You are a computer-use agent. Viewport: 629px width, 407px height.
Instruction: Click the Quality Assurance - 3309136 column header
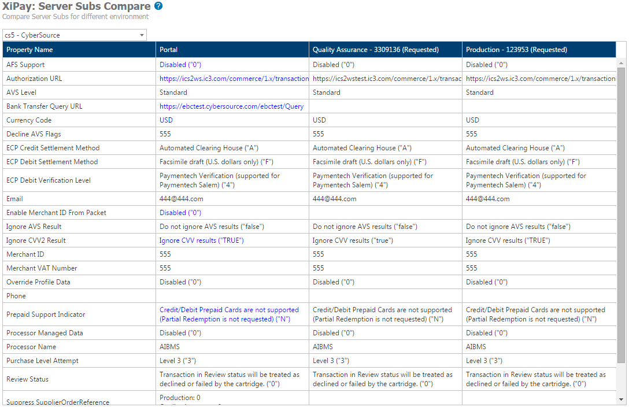(375, 50)
